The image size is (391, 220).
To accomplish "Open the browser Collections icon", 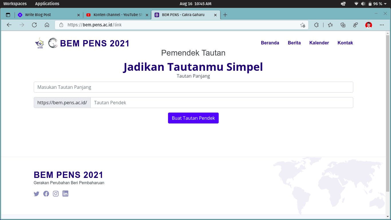I will click(343, 25).
